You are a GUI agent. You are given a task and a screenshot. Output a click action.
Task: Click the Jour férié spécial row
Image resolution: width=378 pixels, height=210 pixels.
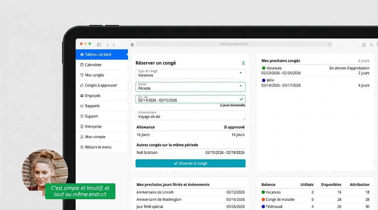coord(190,207)
